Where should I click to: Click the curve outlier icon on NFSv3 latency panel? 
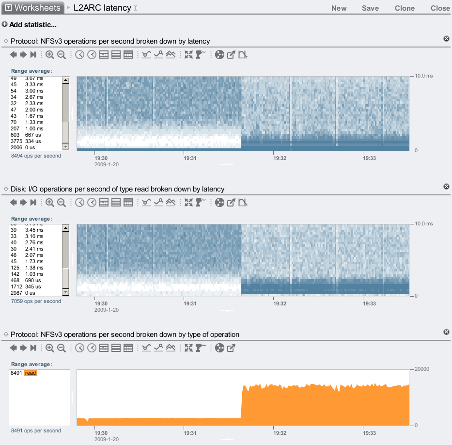[x=243, y=54]
